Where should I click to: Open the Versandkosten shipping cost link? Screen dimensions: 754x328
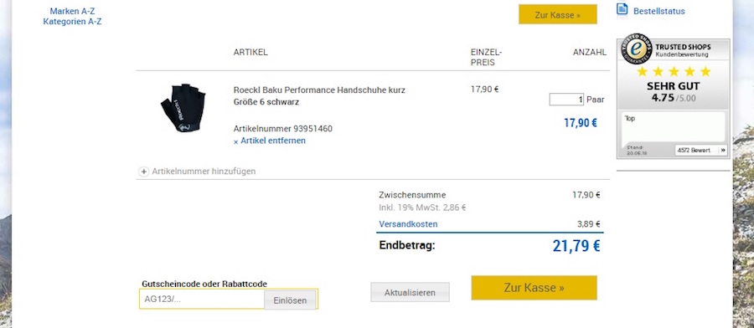(408, 223)
